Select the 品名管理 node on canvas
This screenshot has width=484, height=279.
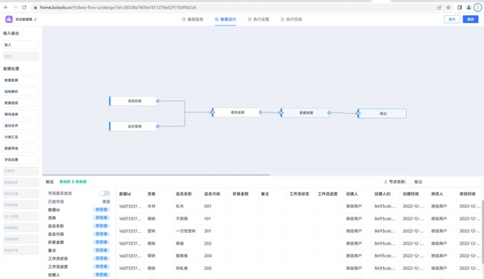click(x=134, y=126)
